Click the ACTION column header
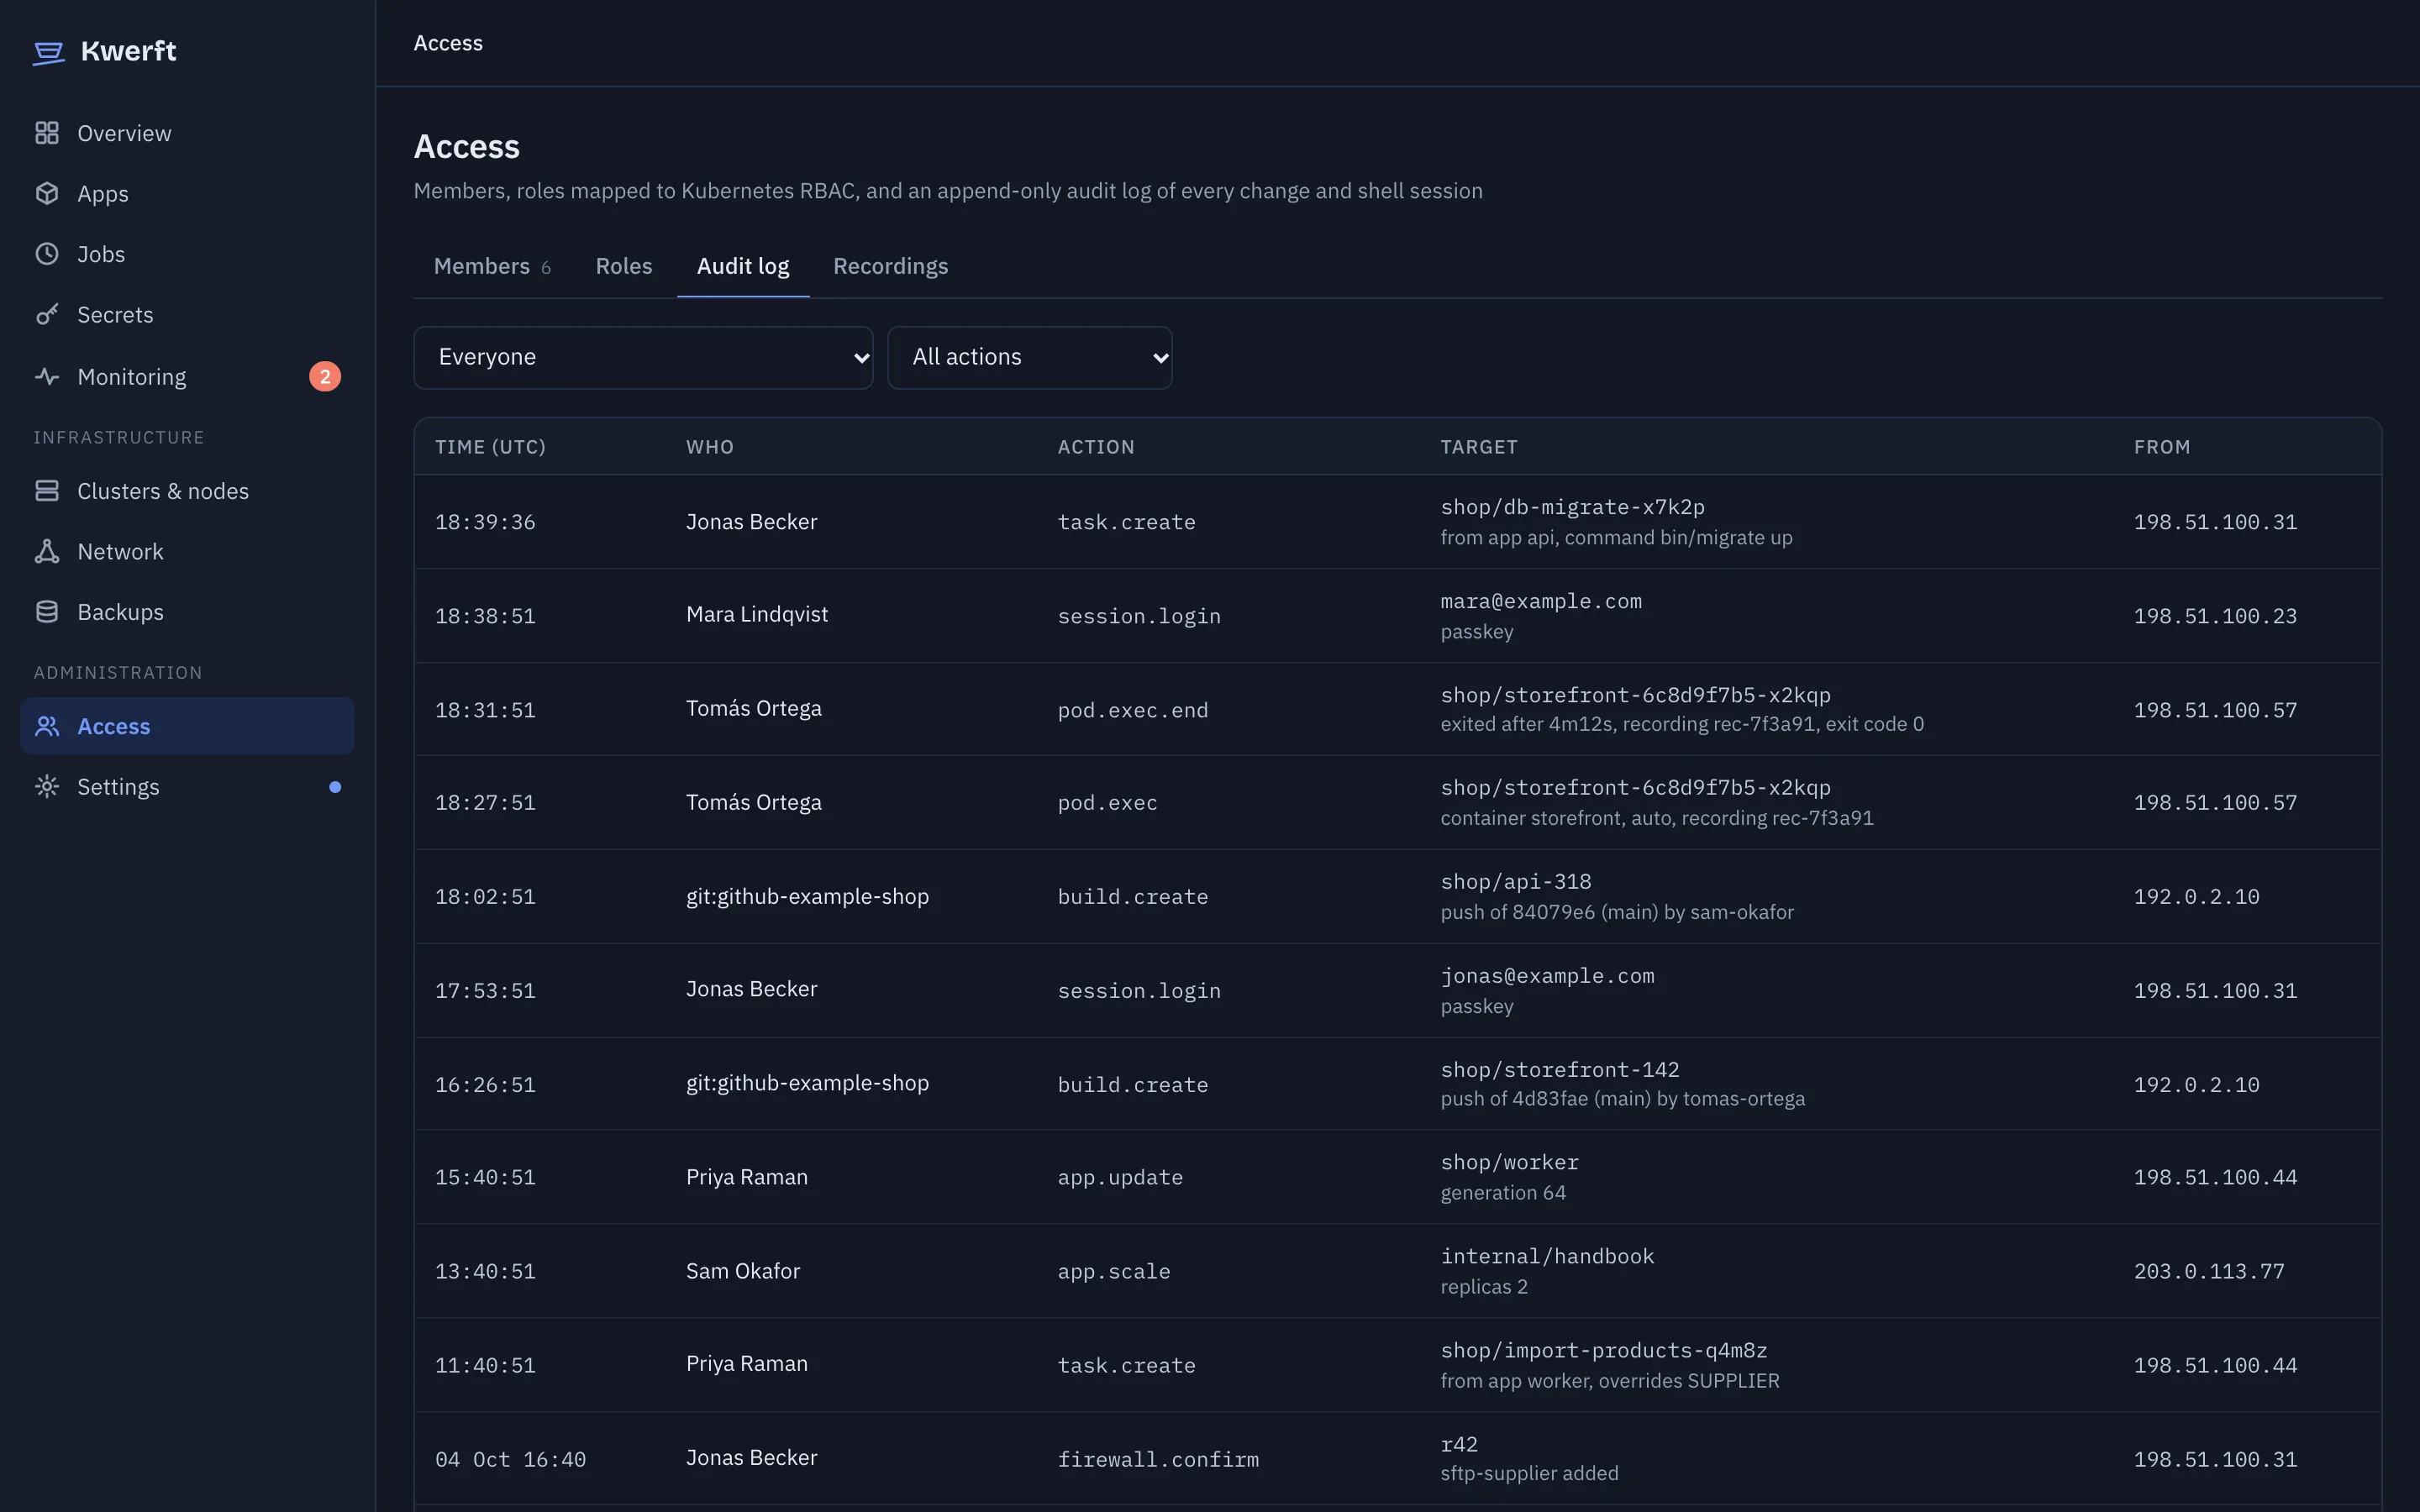 (1096, 447)
